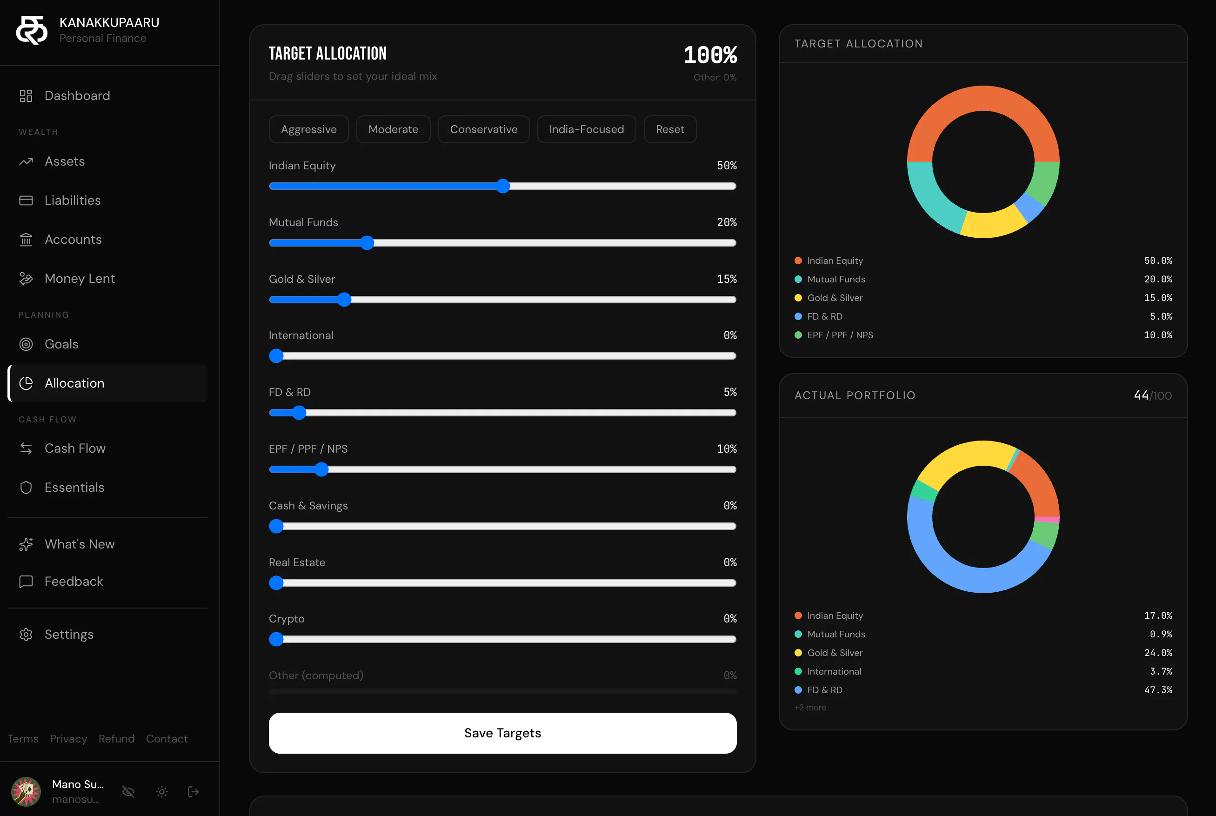
Task: Open the What's New page
Action: (x=108, y=544)
